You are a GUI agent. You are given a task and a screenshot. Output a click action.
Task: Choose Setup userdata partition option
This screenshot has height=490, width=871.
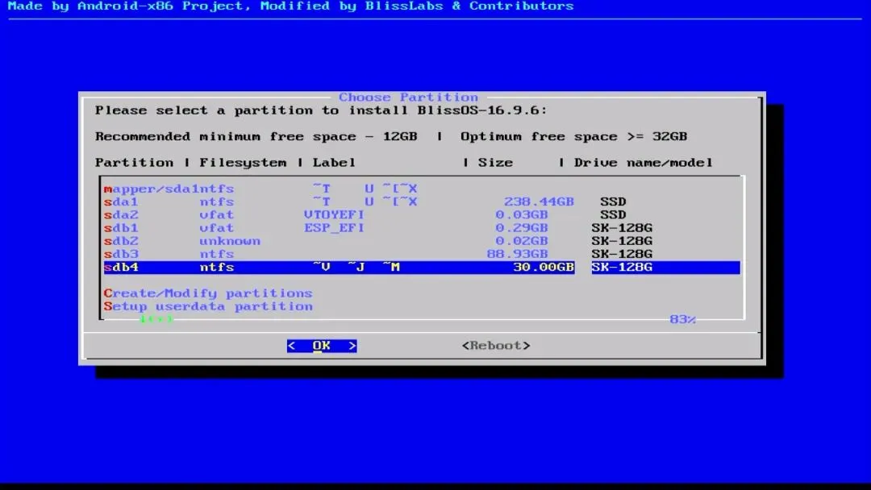(x=208, y=306)
